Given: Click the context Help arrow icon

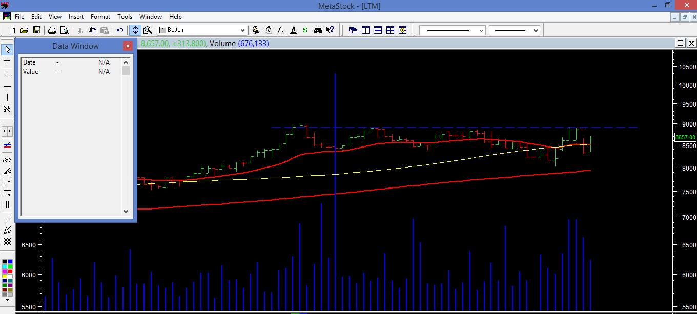Looking at the screenshot, I should pyautogui.click(x=330, y=30).
